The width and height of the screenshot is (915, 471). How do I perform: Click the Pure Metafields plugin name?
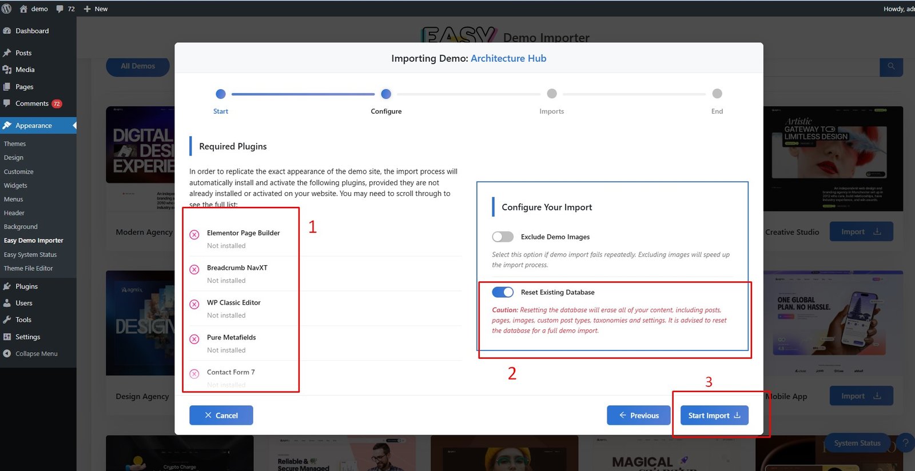coord(232,337)
